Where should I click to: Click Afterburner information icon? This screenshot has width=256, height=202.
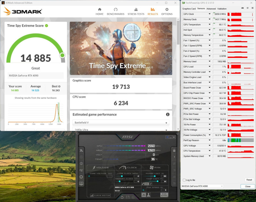[x=81, y=163]
